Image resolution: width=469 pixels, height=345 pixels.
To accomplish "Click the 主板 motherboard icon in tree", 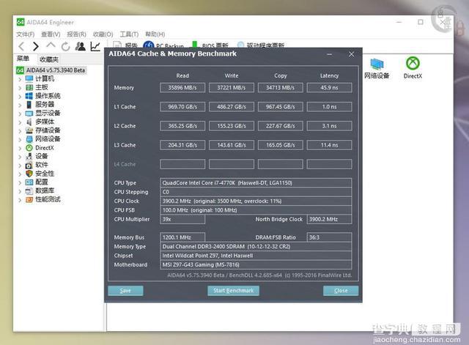I will tap(29, 88).
